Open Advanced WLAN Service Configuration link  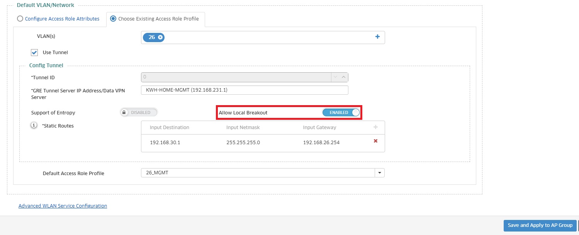pyautogui.click(x=63, y=206)
